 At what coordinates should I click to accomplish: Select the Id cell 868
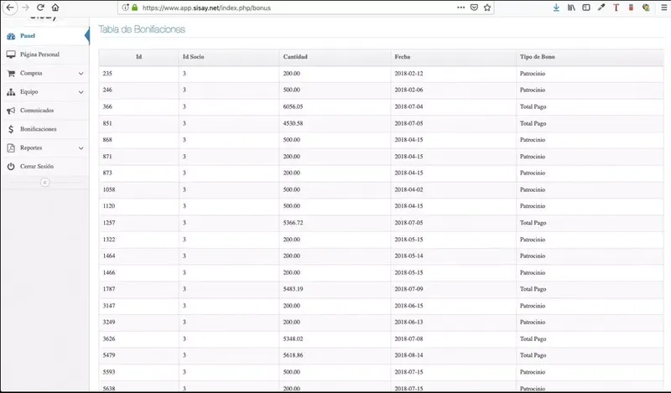point(107,139)
